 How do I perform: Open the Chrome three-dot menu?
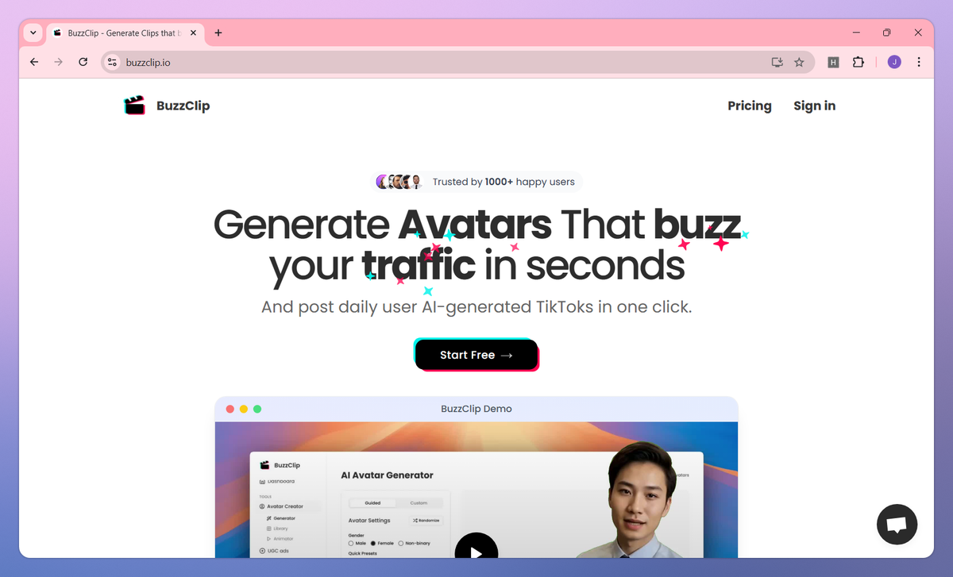[919, 62]
